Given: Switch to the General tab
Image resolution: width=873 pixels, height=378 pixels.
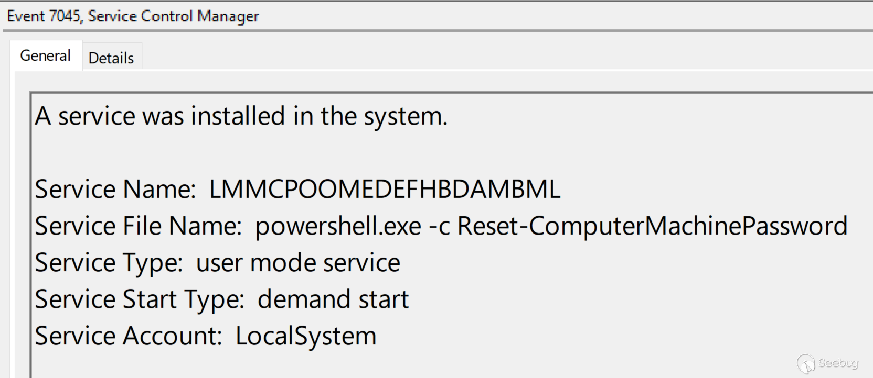Looking at the screenshot, I should 45,55.
